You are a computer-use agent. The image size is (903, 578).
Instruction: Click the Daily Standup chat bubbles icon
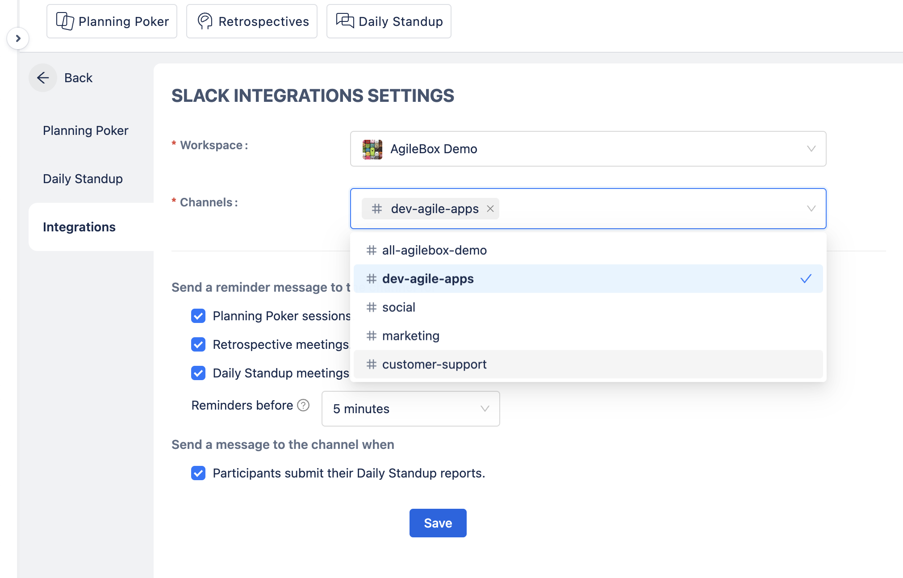(345, 21)
